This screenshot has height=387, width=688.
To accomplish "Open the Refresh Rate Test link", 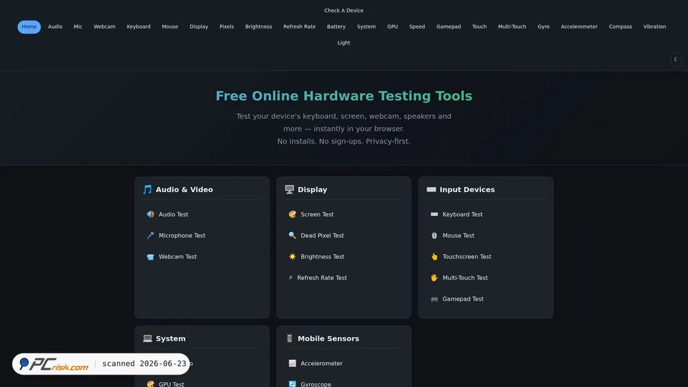I will coord(321,278).
